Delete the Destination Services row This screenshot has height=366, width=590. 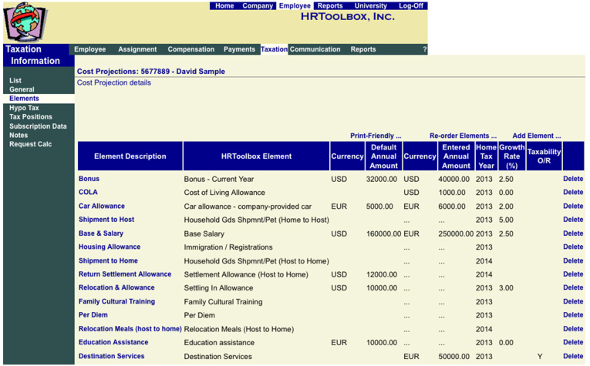tap(572, 356)
